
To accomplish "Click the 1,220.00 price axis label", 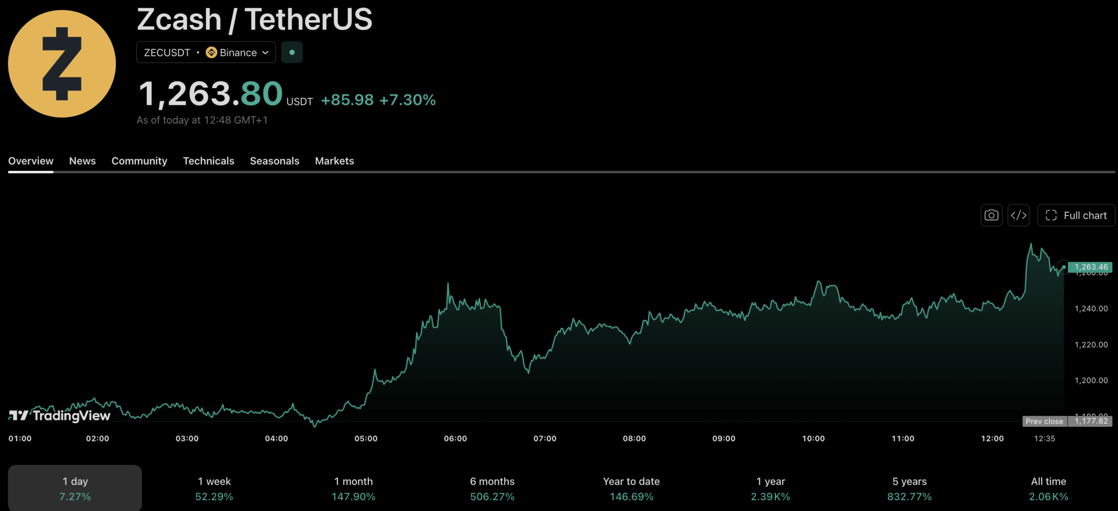I will [x=1091, y=345].
